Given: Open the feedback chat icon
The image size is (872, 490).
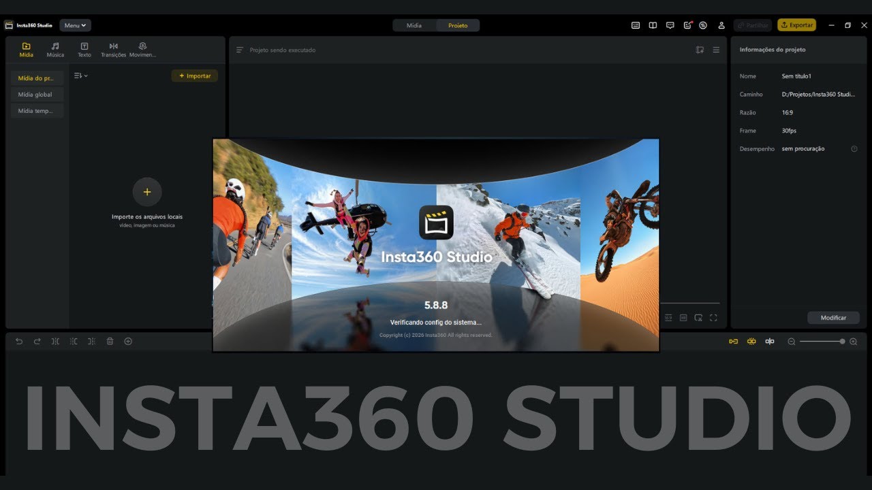Looking at the screenshot, I should pos(670,25).
